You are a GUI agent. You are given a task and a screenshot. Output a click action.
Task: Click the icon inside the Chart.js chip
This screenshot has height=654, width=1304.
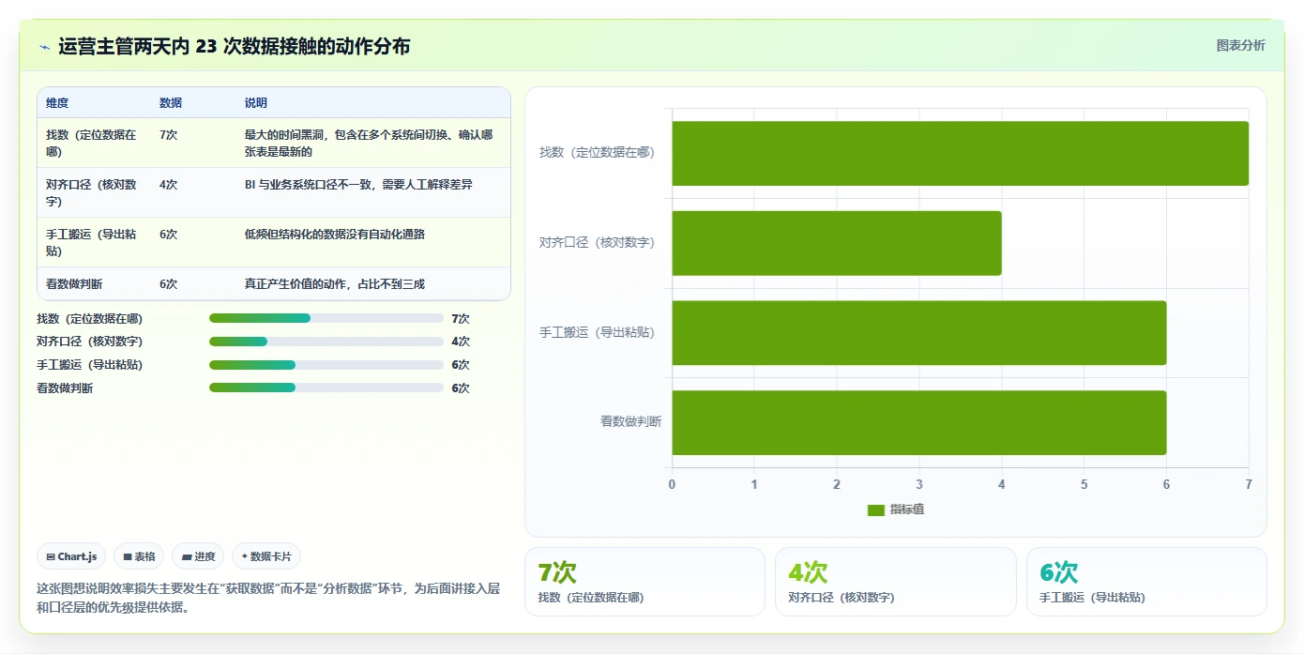pyautogui.click(x=51, y=556)
